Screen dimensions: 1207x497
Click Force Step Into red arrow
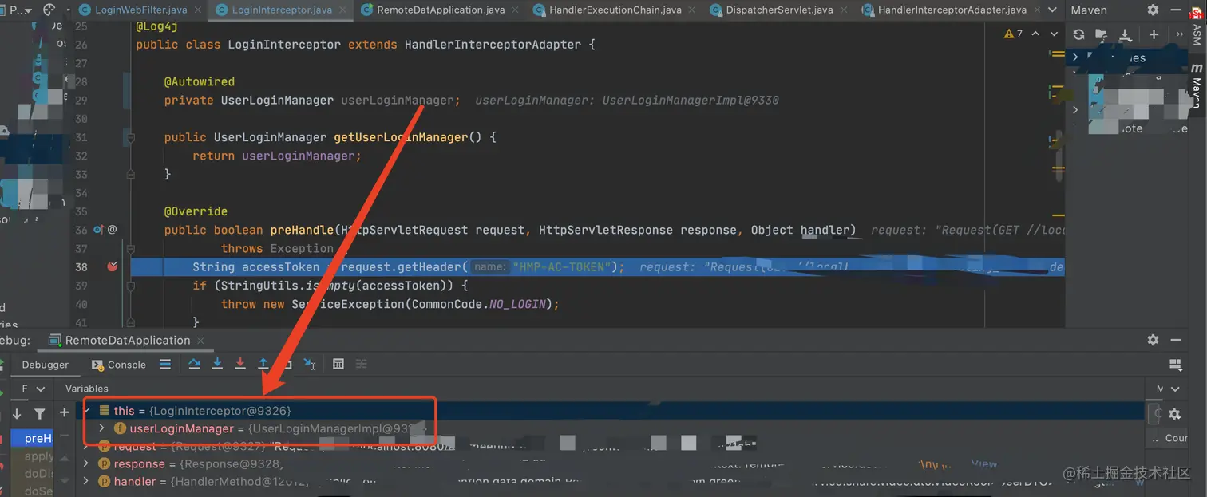240,365
